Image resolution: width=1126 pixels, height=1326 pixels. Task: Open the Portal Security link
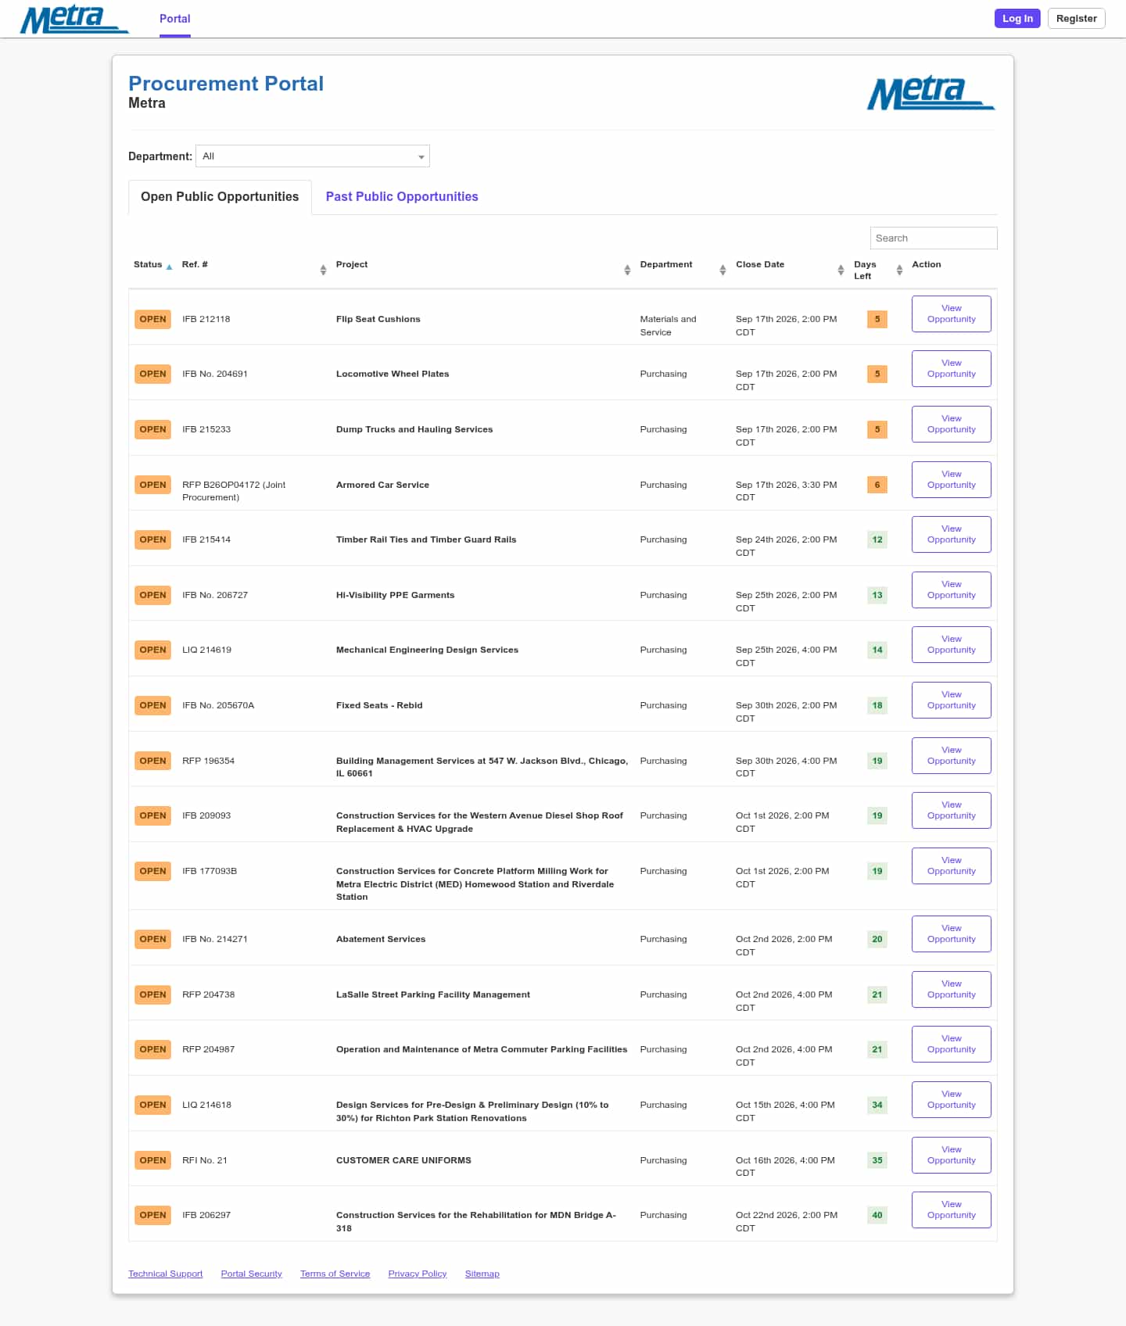[252, 1274]
